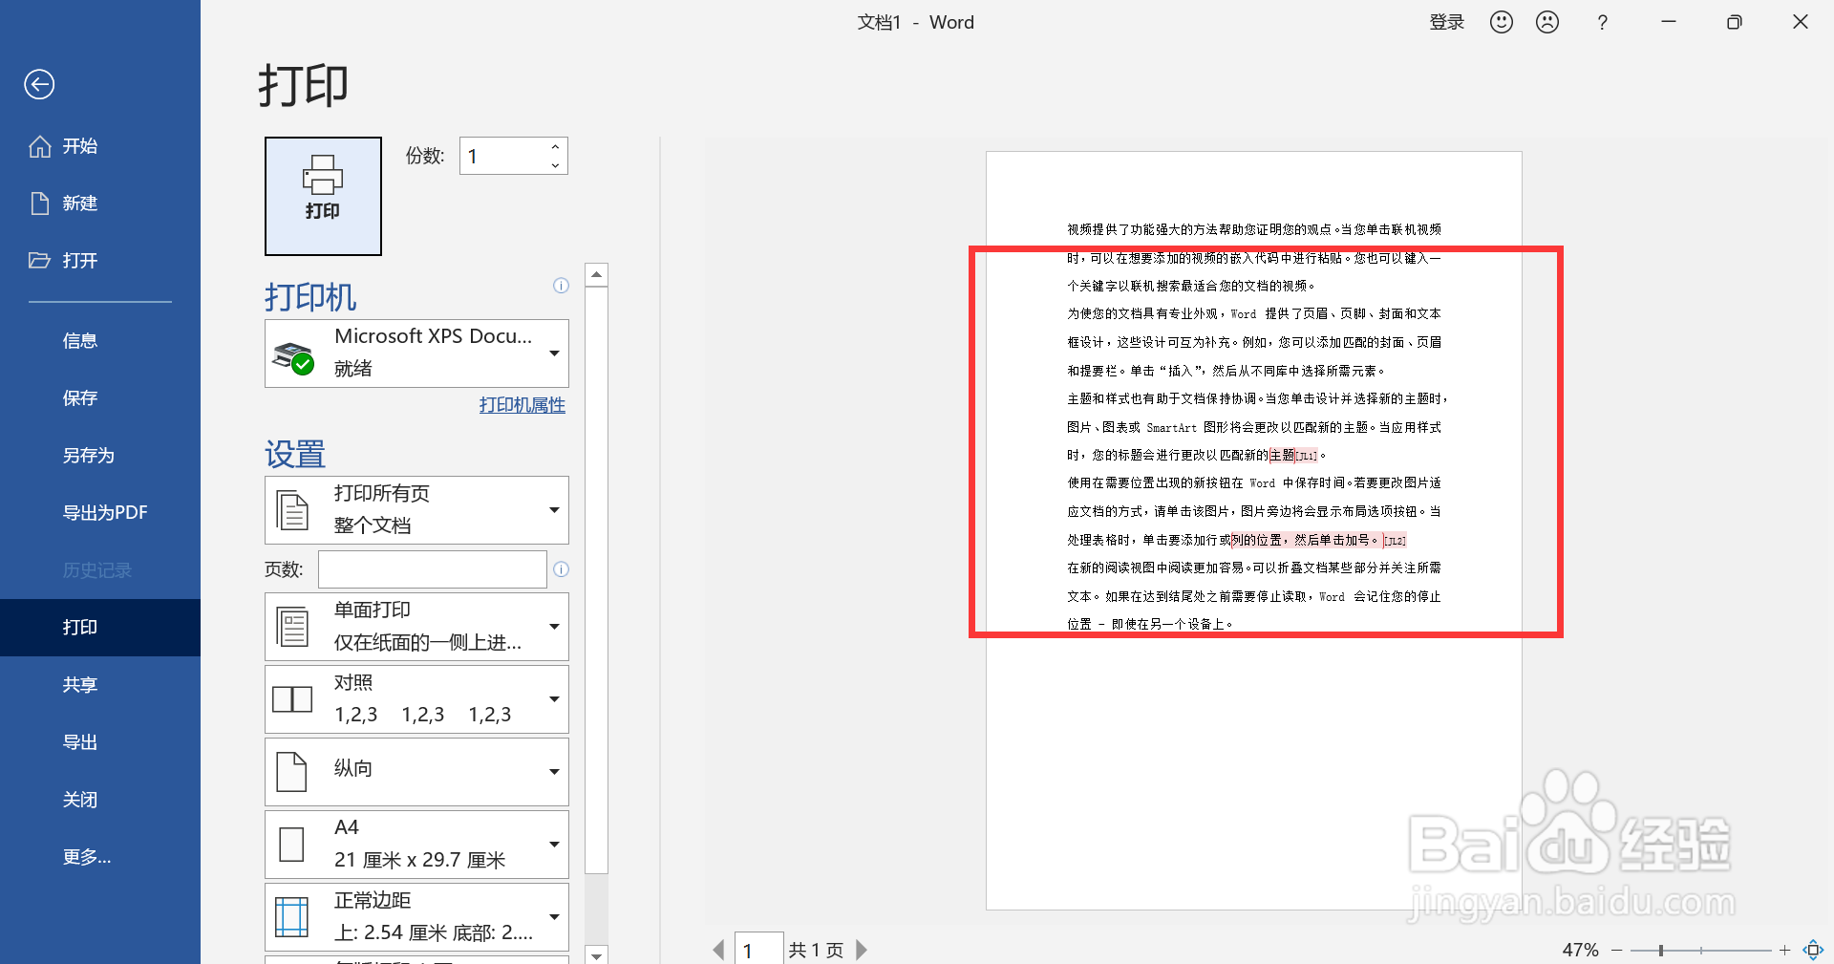This screenshot has height=964, width=1834.
Task: Open the 正常边距 margins dropdown
Action: [x=416, y=917]
